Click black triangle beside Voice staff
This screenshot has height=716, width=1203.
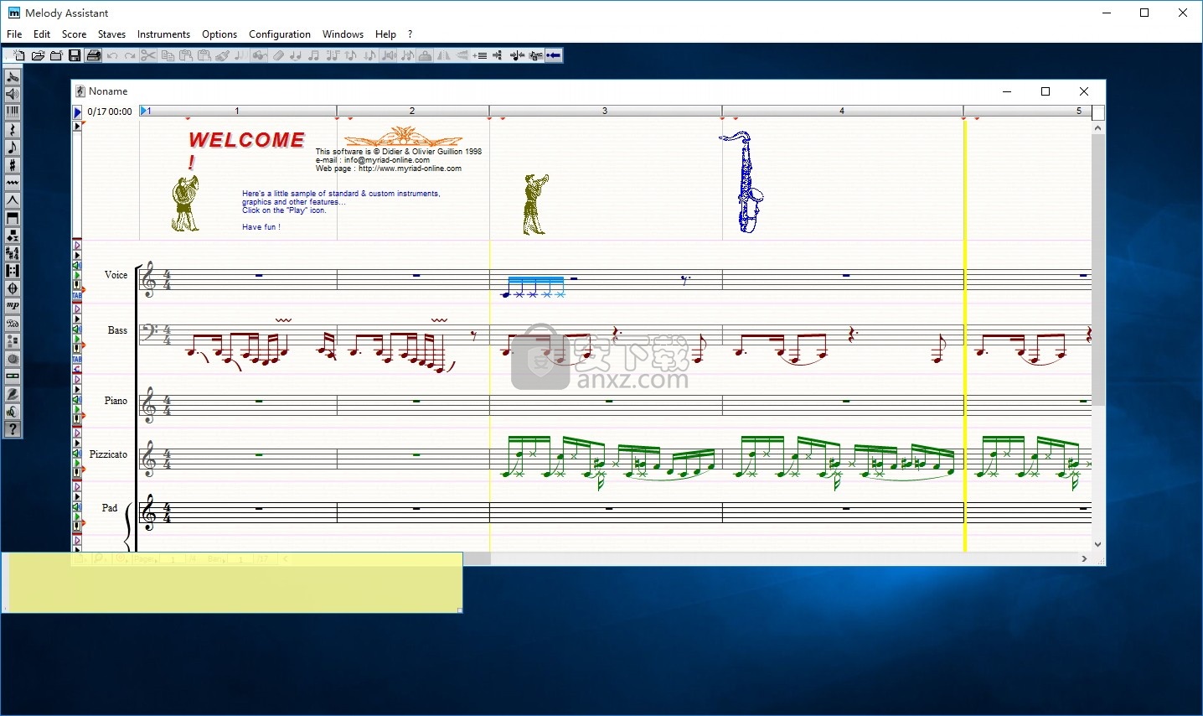coord(77,254)
